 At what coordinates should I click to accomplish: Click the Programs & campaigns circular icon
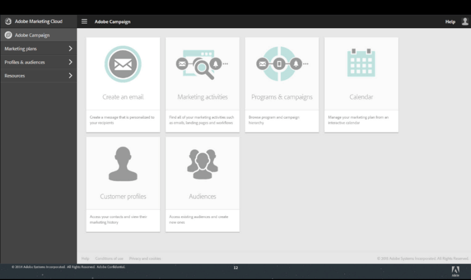[280, 64]
